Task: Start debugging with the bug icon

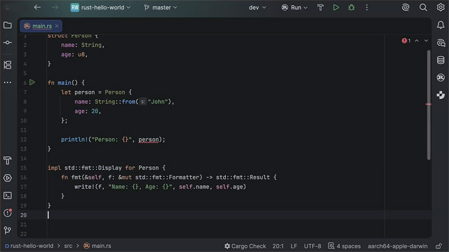Action: (x=351, y=8)
